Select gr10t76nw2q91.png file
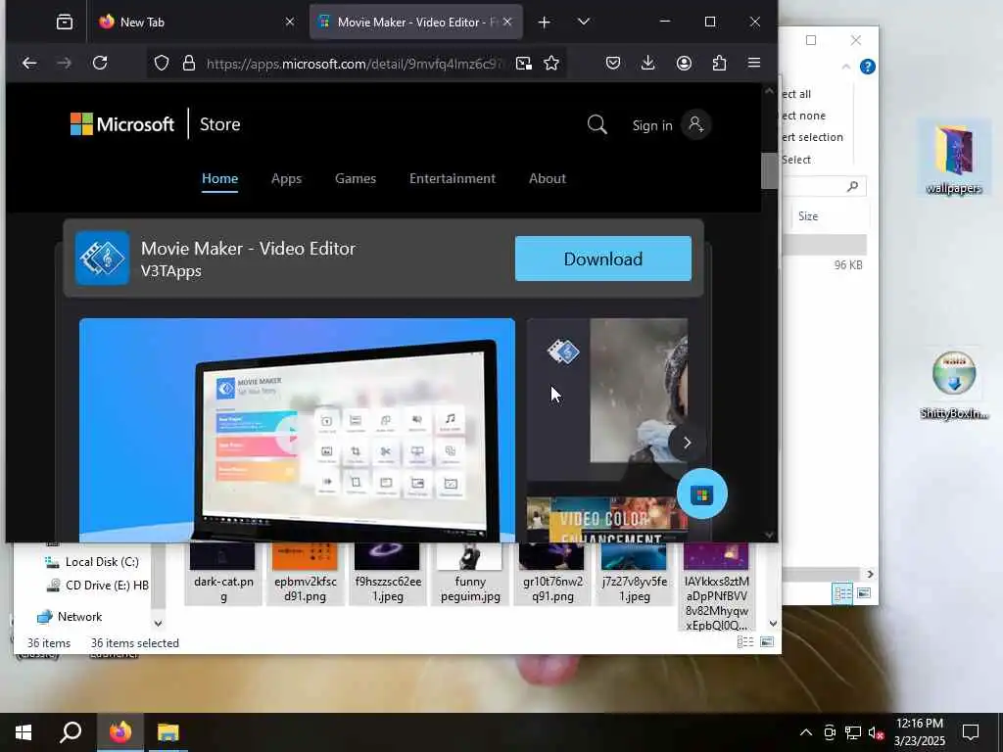Image resolution: width=1003 pixels, height=752 pixels. pos(552,574)
